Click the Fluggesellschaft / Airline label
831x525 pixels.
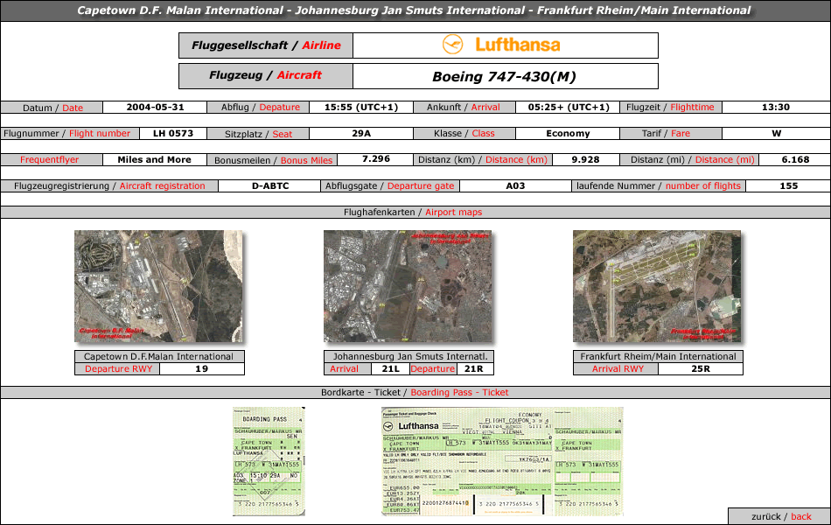point(266,45)
